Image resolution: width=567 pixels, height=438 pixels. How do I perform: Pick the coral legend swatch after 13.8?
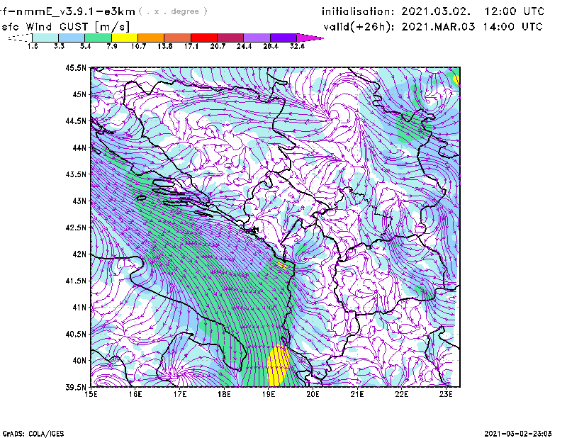[x=178, y=38]
